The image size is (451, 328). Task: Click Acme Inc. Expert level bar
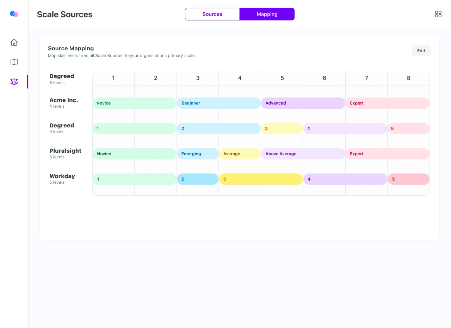pyautogui.click(x=388, y=103)
